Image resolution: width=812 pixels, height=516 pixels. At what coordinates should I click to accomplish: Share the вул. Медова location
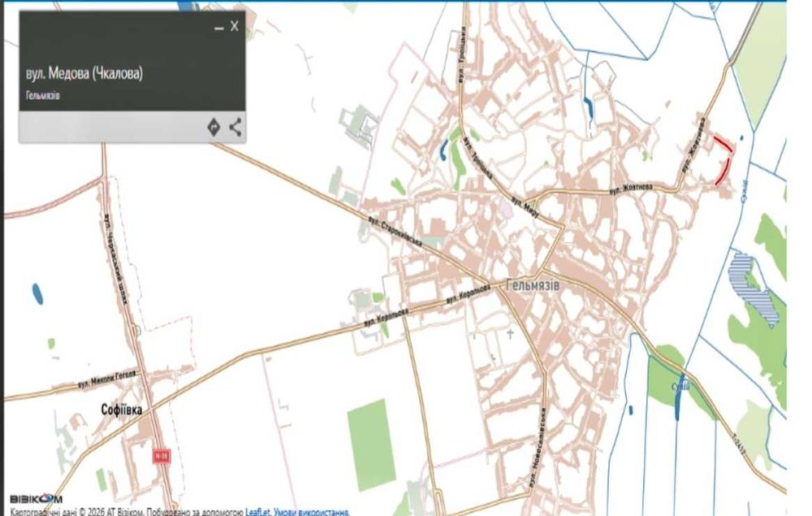click(235, 127)
